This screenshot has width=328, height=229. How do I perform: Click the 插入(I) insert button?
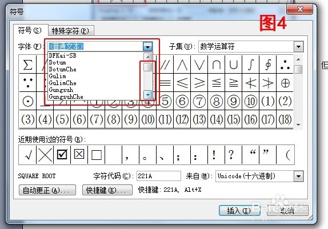coord(239,211)
